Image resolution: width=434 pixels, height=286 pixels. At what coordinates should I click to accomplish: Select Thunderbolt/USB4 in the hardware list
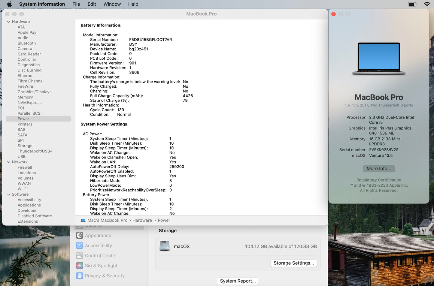pyautogui.click(x=35, y=151)
